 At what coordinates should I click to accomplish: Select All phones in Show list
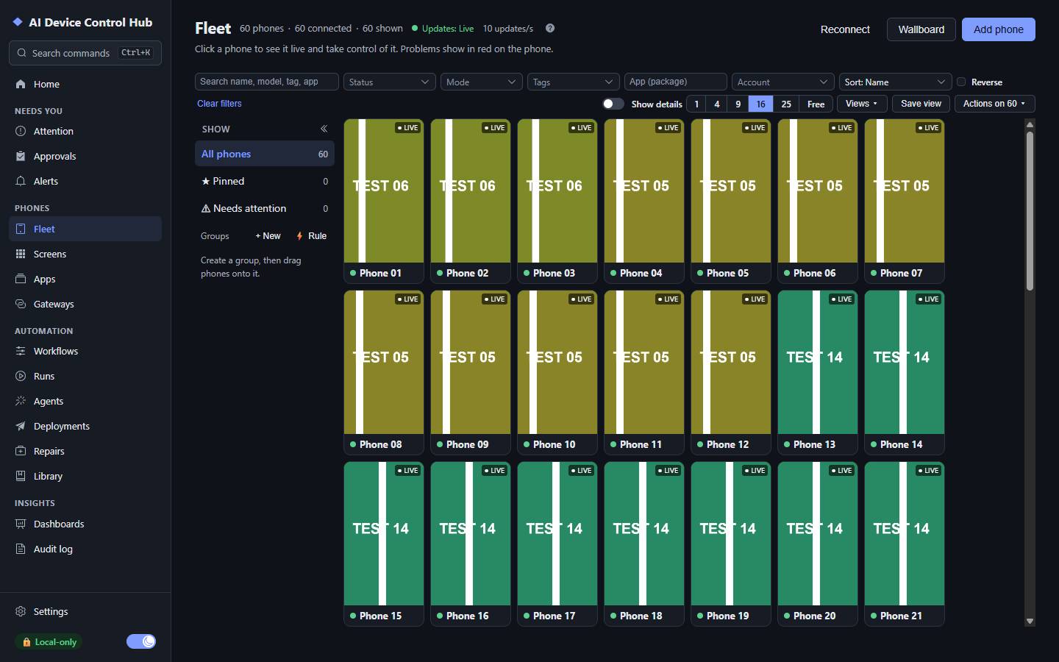tap(265, 154)
